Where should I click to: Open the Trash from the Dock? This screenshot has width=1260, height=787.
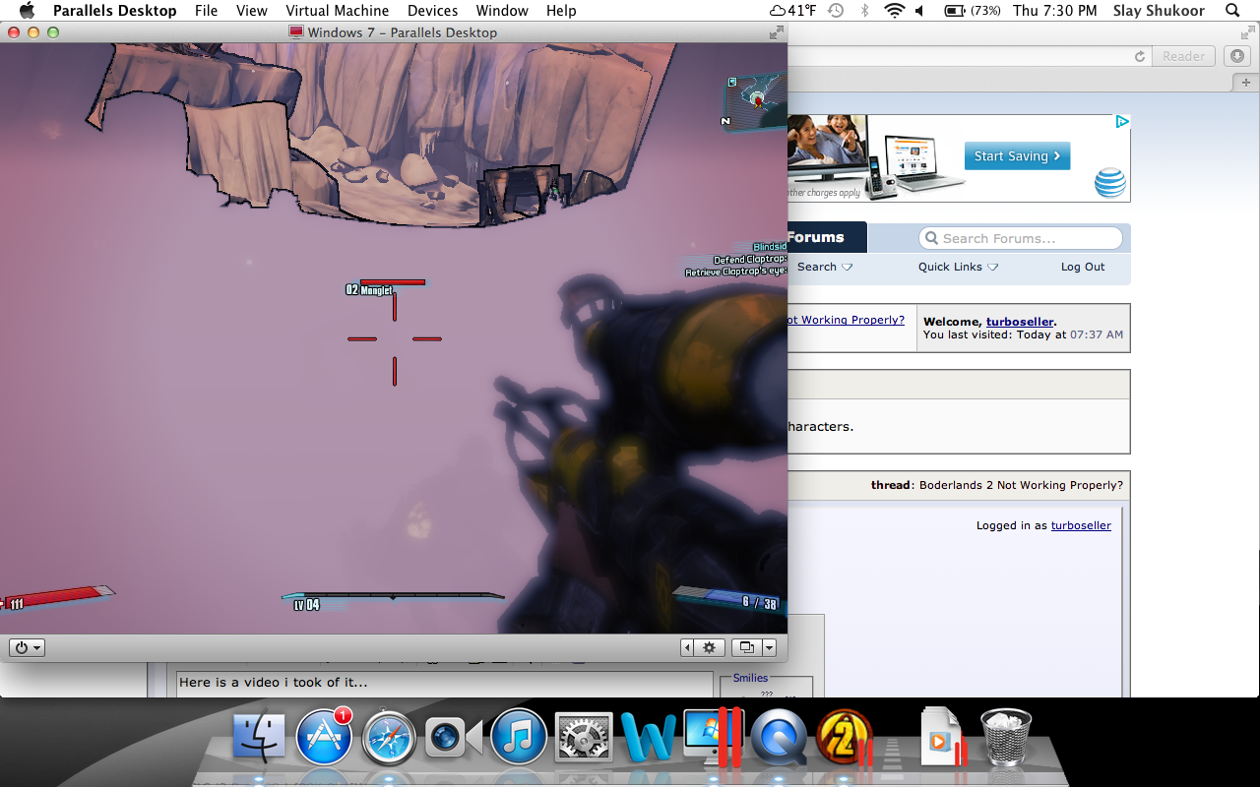1006,738
